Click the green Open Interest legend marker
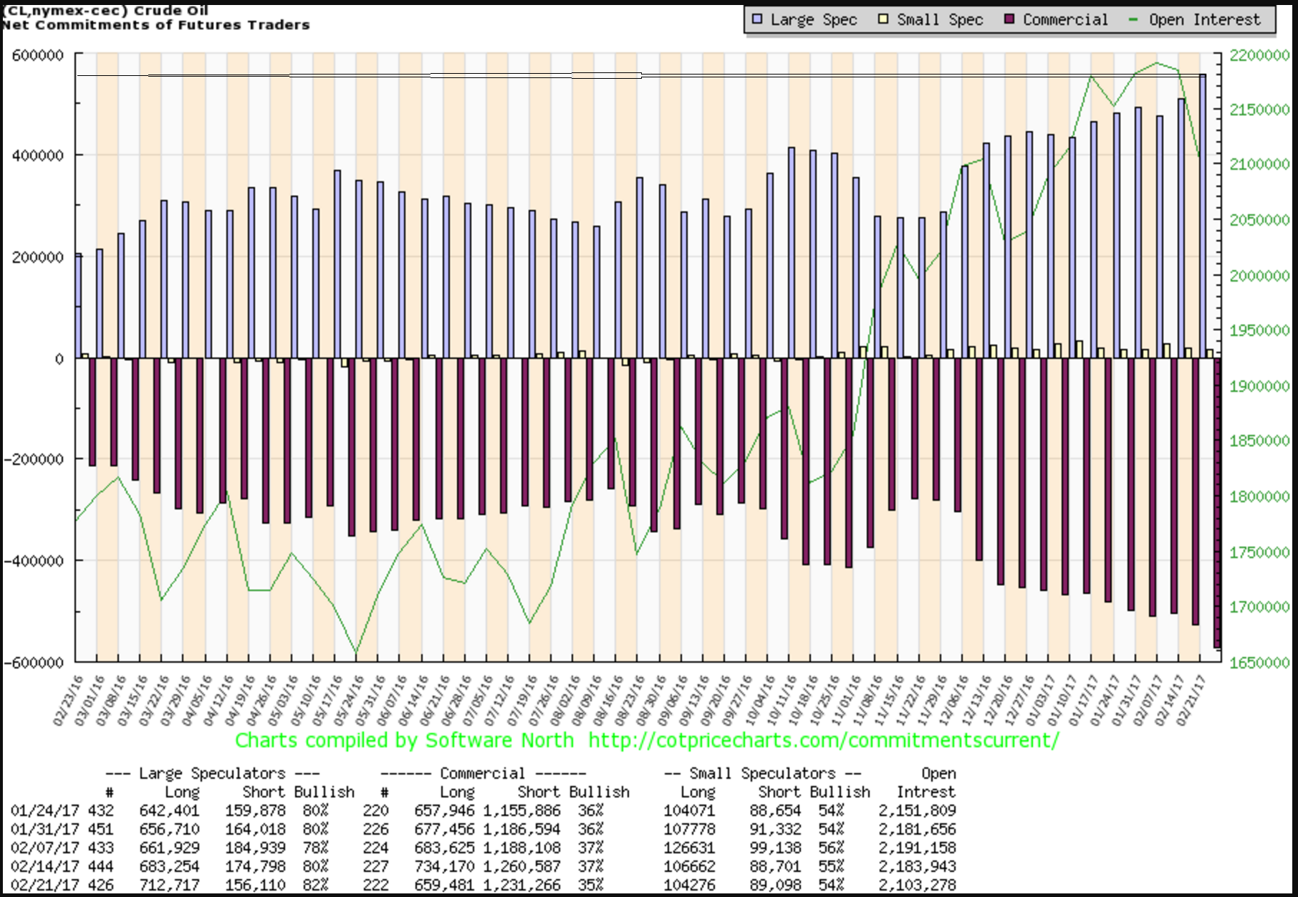1298x897 pixels. click(1133, 19)
